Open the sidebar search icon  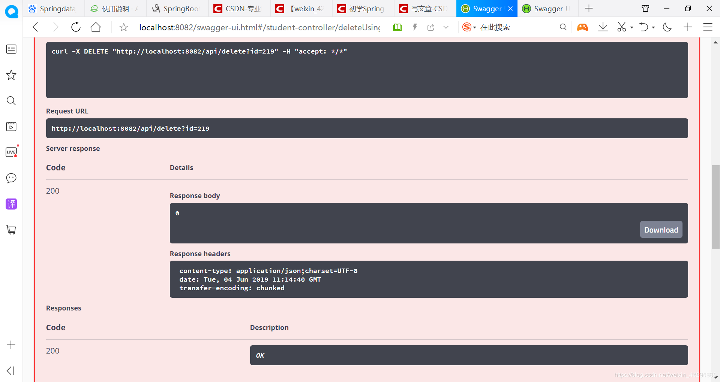click(11, 101)
